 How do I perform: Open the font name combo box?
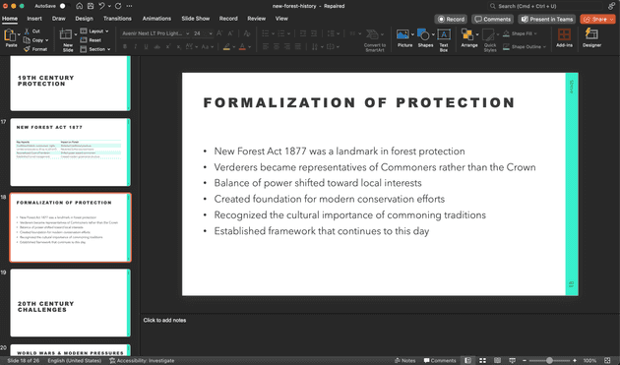tap(155, 33)
